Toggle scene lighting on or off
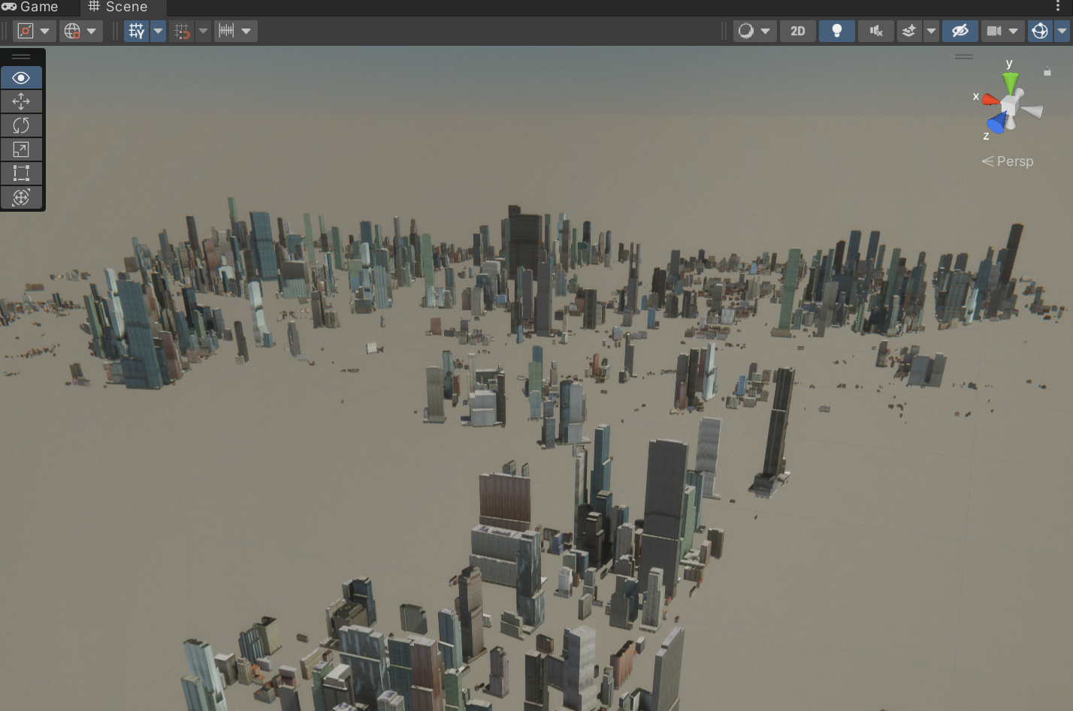The width and height of the screenshot is (1073, 711). point(836,31)
